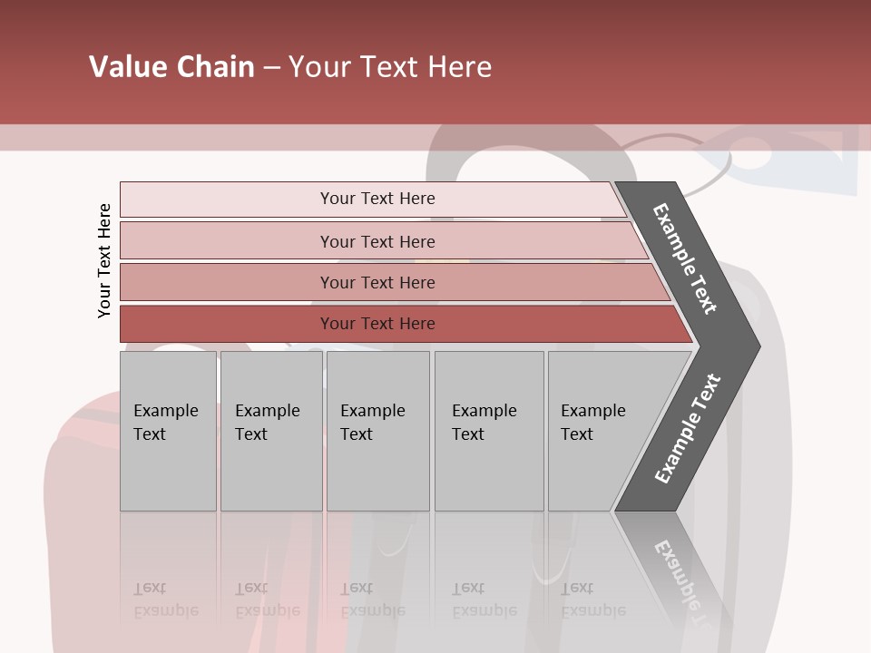Click the second pink "Your Text Here" bar
Image resolution: width=871 pixels, height=653 pixels.
[x=377, y=241]
